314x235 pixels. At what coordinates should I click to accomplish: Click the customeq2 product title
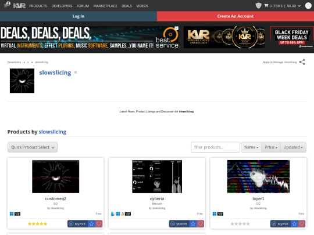pos(55,198)
